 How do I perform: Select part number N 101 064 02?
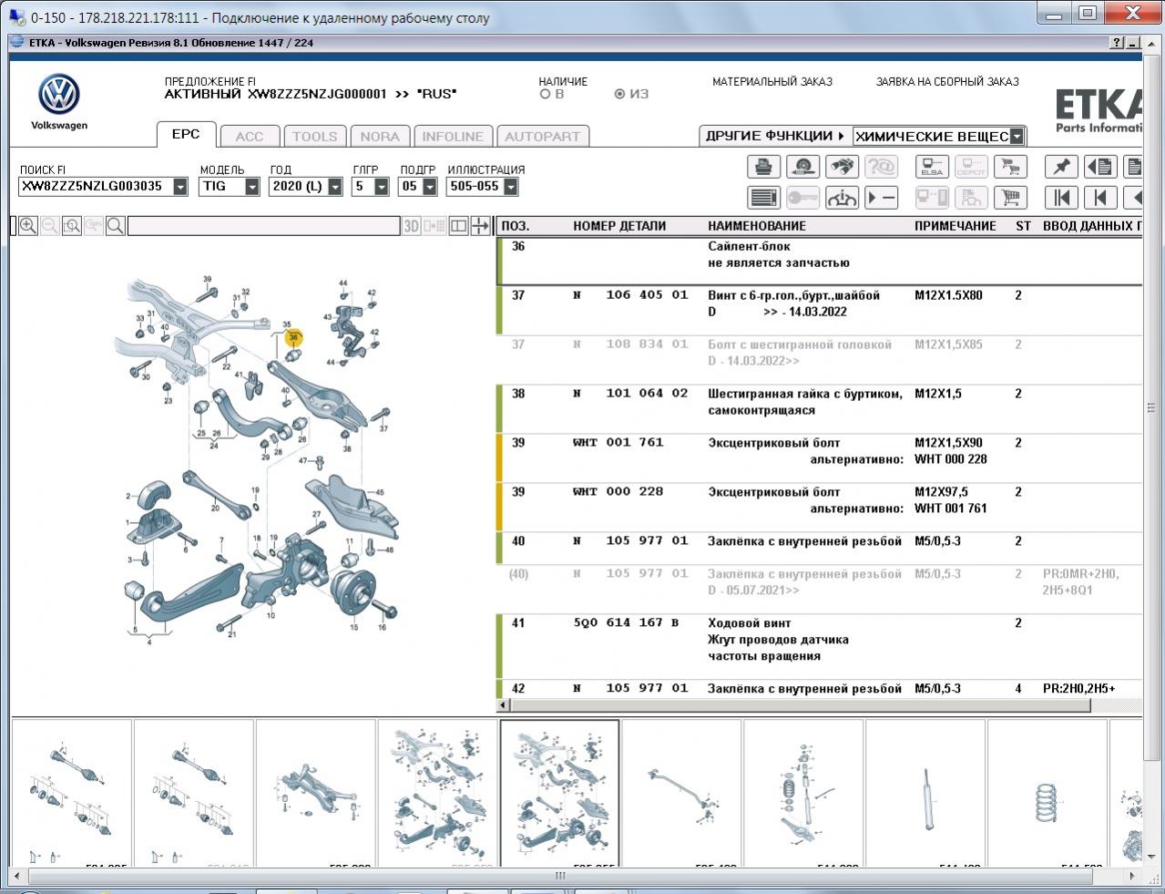coord(630,394)
